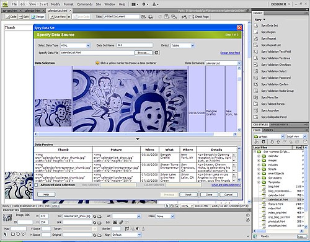Viewport: 310px width, 242px height.
Task: Click the Spry Data Set insert icon
Action: [x=256, y=25]
